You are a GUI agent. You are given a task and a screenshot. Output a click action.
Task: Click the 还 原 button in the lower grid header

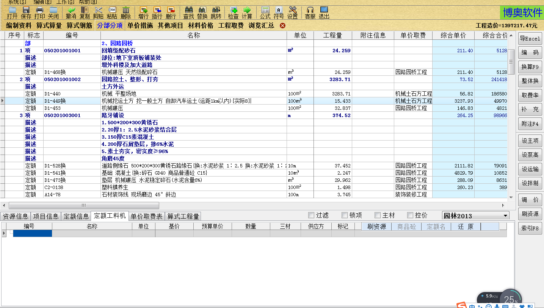tap(466, 227)
